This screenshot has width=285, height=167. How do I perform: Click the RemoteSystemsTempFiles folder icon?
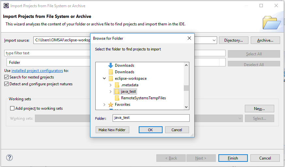click(x=117, y=98)
